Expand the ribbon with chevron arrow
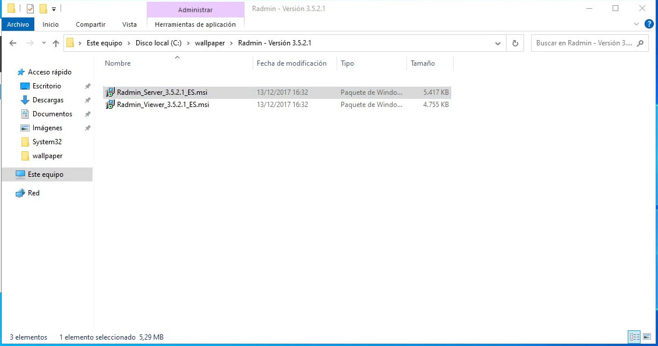This screenshot has width=658, height=346. point(636,24)
